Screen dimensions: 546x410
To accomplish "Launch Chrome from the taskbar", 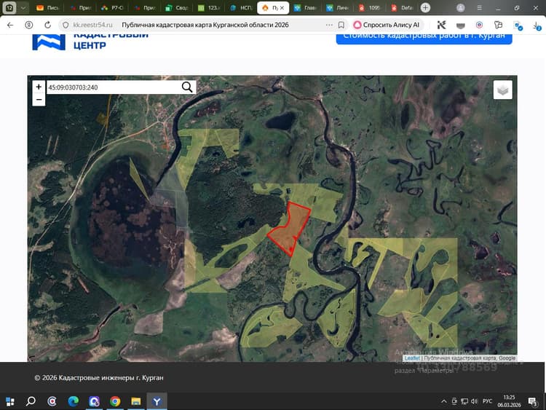I will click(115, 402).
